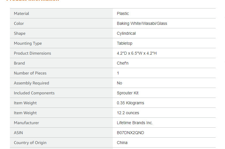
Task: Select the Plastic material value
Action: 123,13
